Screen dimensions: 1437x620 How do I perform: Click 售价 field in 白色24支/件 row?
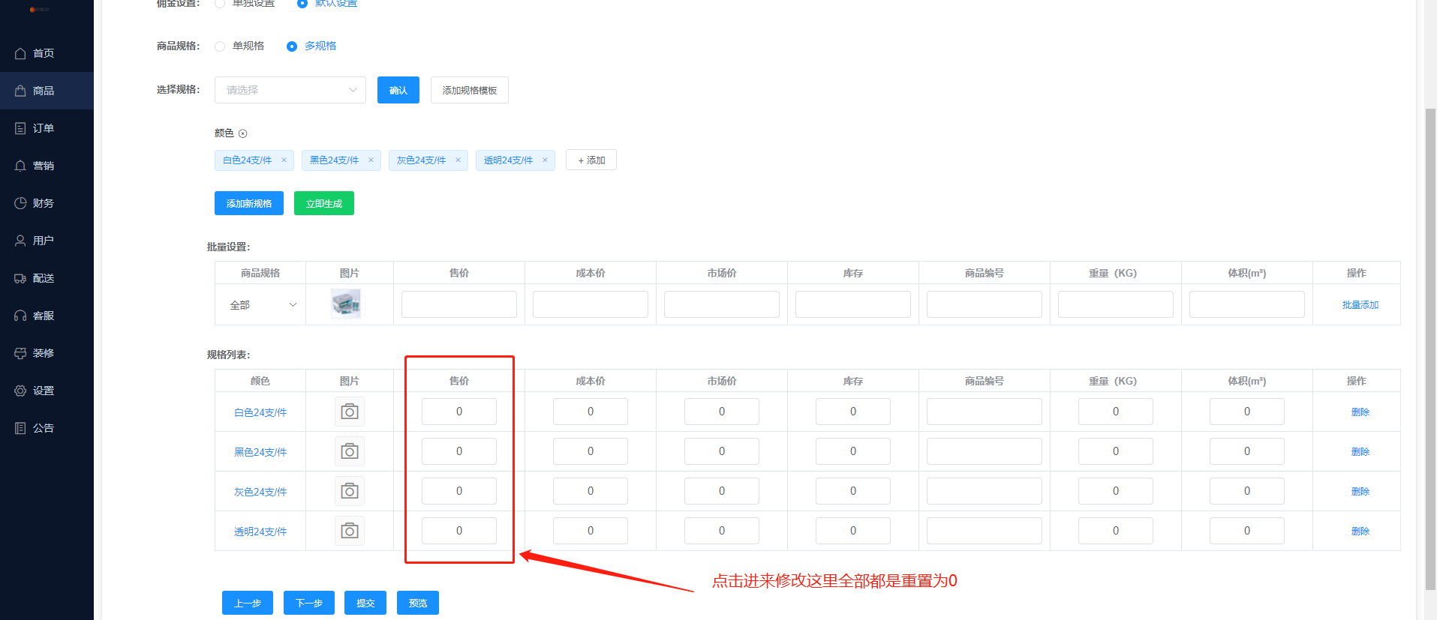[x=459, y=412]
